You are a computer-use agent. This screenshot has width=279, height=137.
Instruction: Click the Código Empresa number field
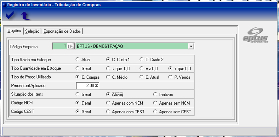point(60,46)
